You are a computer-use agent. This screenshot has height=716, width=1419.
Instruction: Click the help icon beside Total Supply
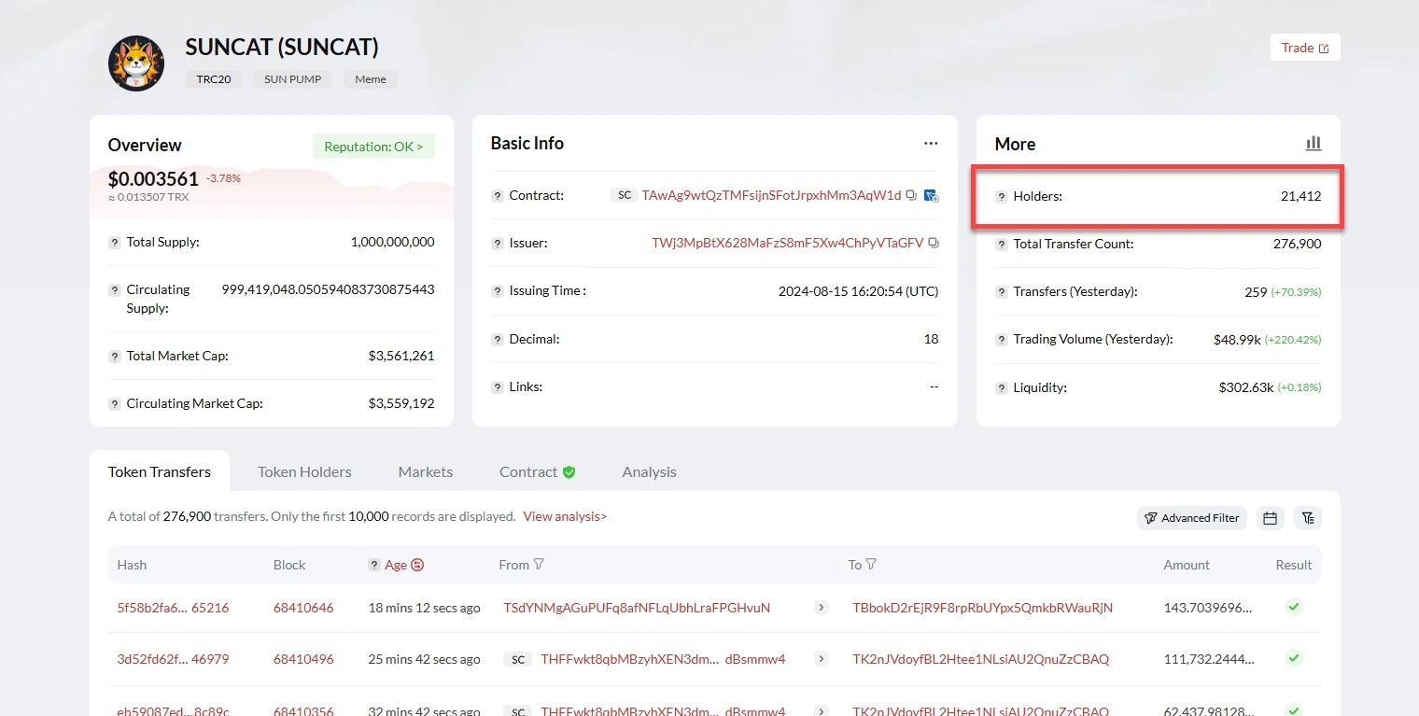pos(115,242)
